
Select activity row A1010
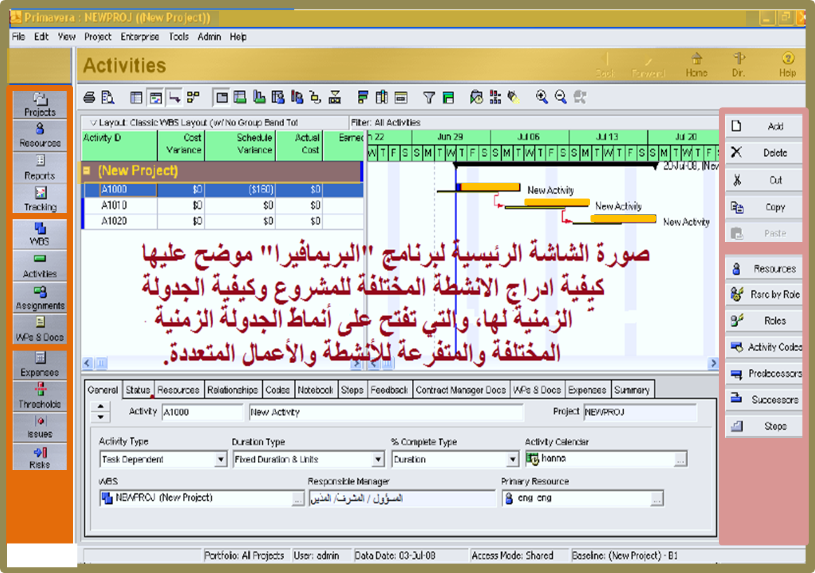pos(223,205)
